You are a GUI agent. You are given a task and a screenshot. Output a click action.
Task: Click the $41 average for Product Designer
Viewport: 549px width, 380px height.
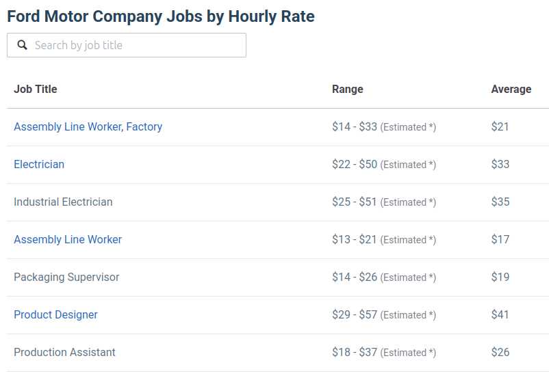[500, 314]
